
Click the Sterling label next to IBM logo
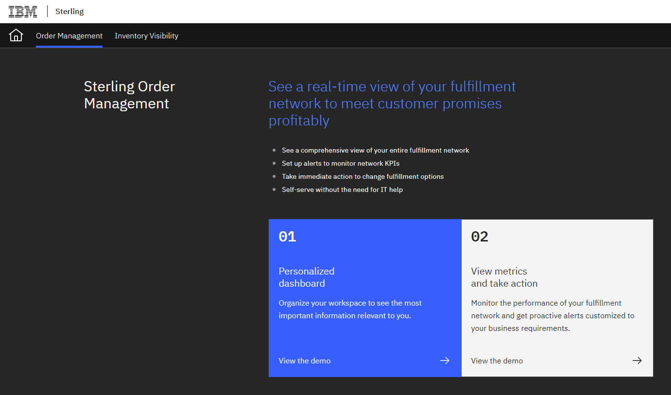click(69, 11)
